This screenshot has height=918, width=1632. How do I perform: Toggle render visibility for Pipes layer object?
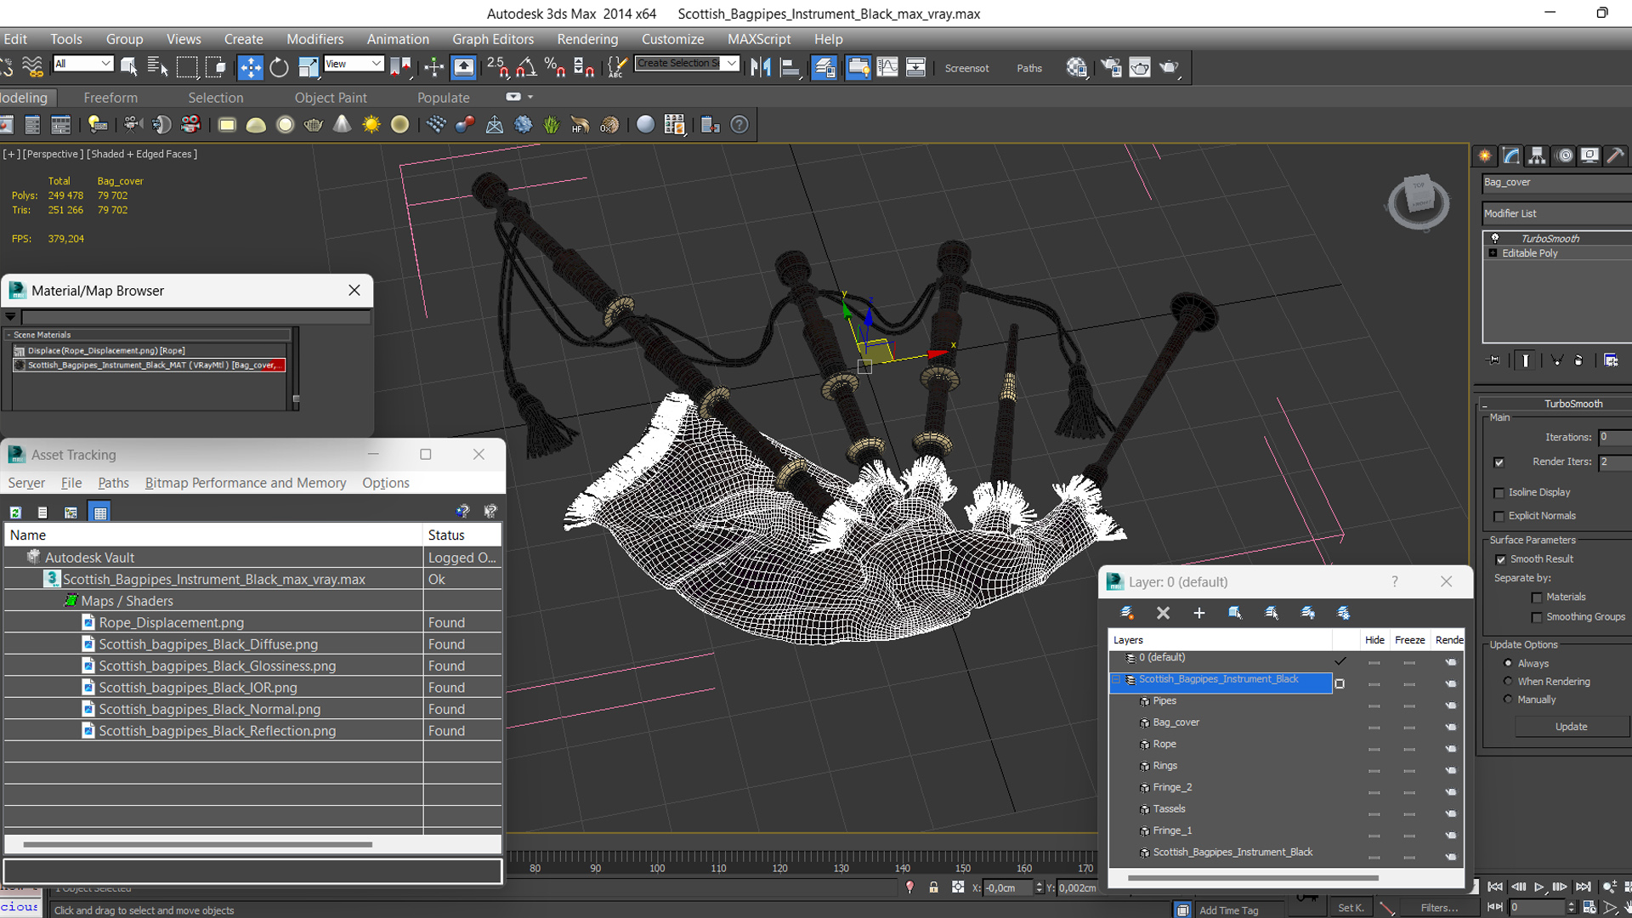pyautogui.click(x=1450, y=705)
